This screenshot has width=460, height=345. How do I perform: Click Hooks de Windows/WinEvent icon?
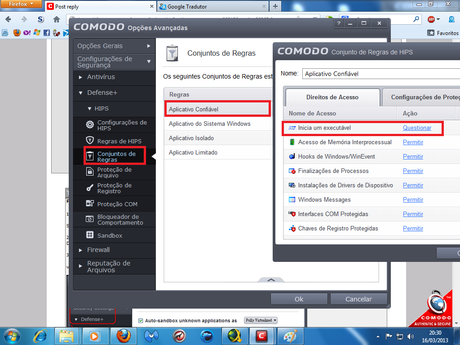coord(292,156)
